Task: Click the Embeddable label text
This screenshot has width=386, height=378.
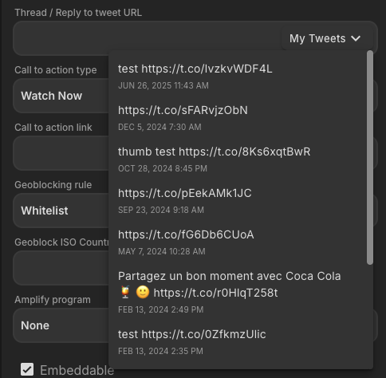Action: (x=77, y=370)
